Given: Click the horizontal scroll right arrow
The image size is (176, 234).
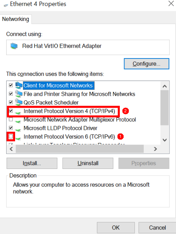Looking at the screenshot, I should (155, 149).
